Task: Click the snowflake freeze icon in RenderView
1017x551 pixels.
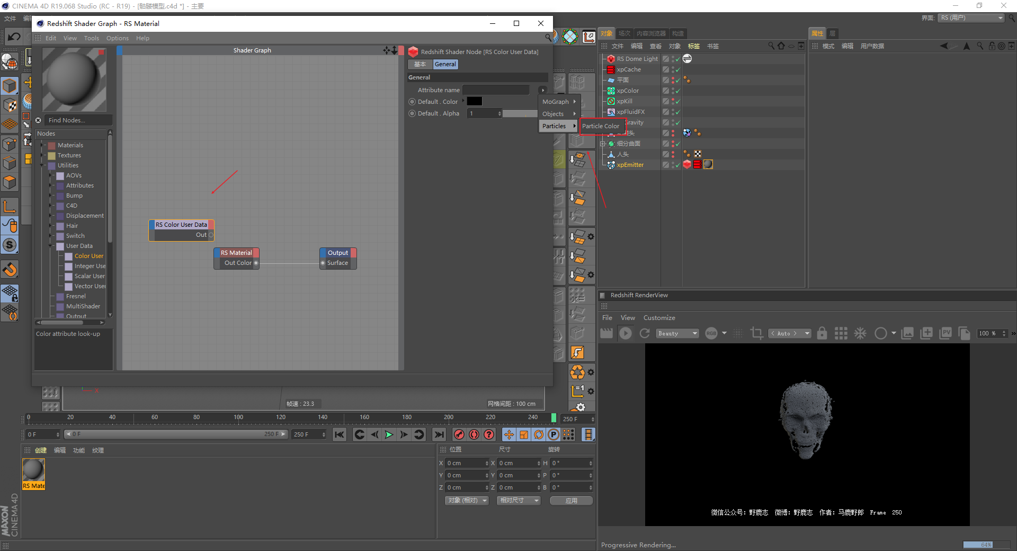Action: [860, 333]
